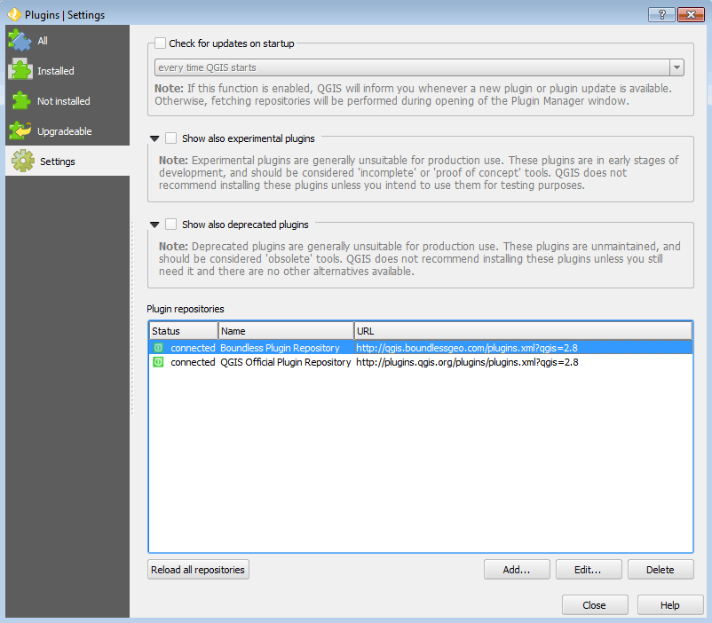
Task: Select the Upgradeable plugins icon
Action: coord(20,130)
